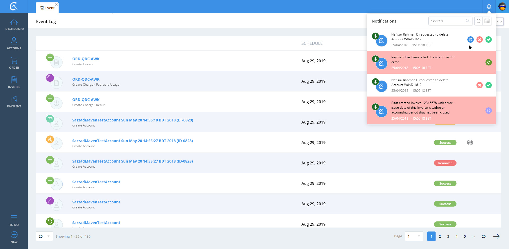
Task: Open the user avatar menu
Action: point(502,6)
